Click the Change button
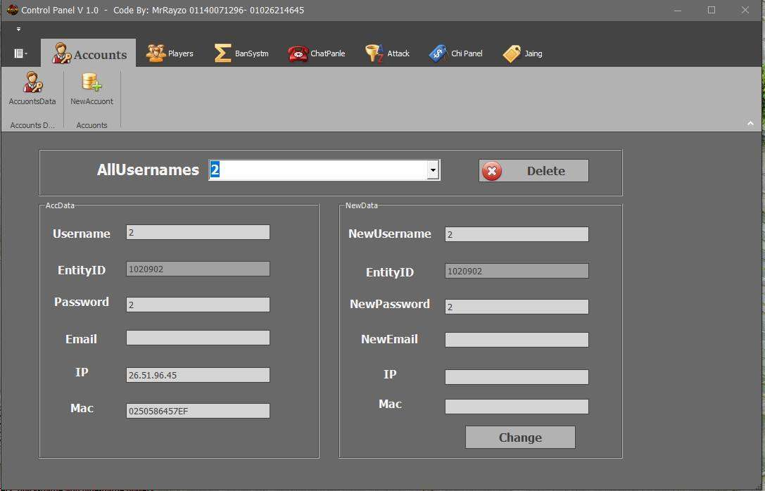Viewport: 765px width, 491px height. click(x=520, y=438)
